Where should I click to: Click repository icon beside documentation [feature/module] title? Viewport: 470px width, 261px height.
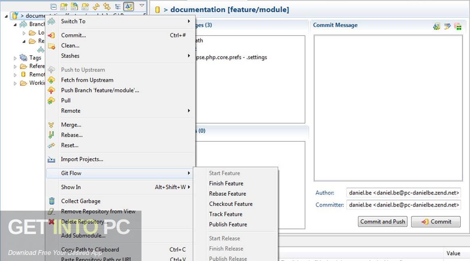(x=157, y=10)
